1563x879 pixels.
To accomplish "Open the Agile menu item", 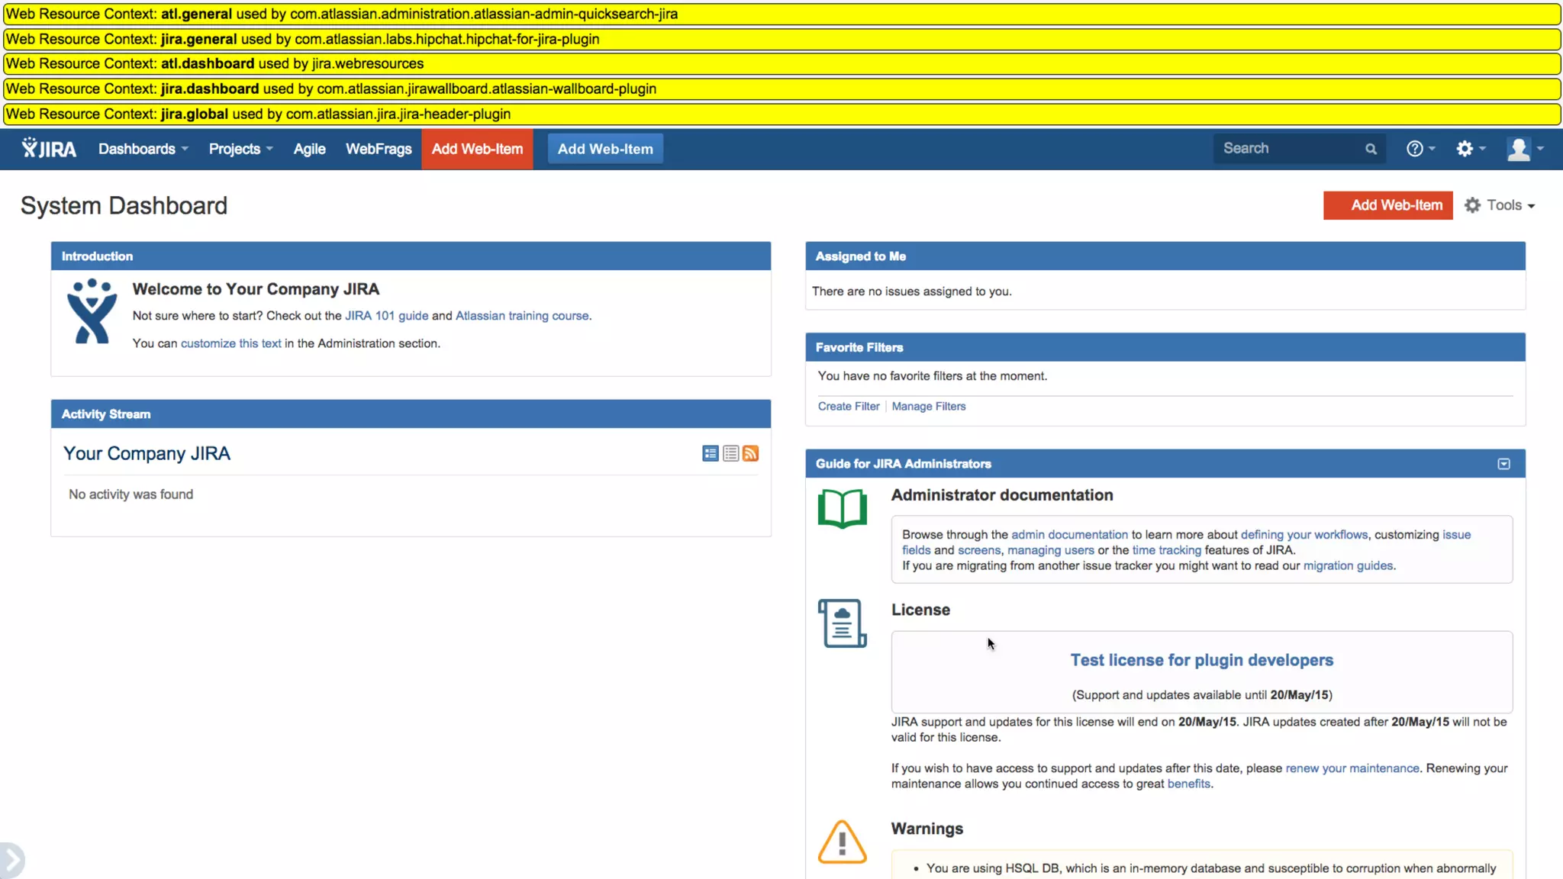I will click(x=309, y=149).
